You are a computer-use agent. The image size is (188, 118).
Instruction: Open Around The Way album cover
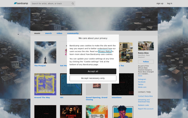(45, 84)
